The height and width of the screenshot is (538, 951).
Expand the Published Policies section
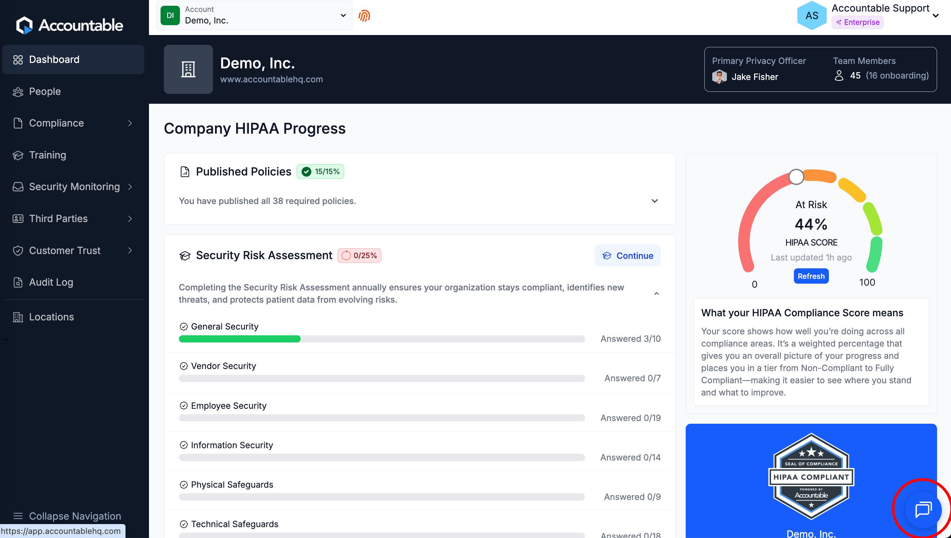click(x=654, y=201)
